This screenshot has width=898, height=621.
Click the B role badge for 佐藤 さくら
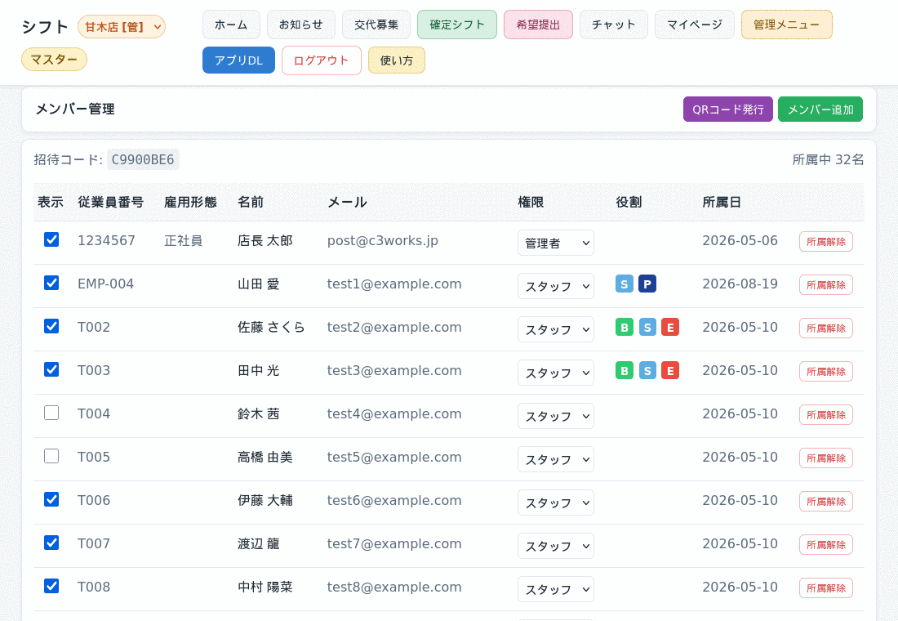pos(625,327)
